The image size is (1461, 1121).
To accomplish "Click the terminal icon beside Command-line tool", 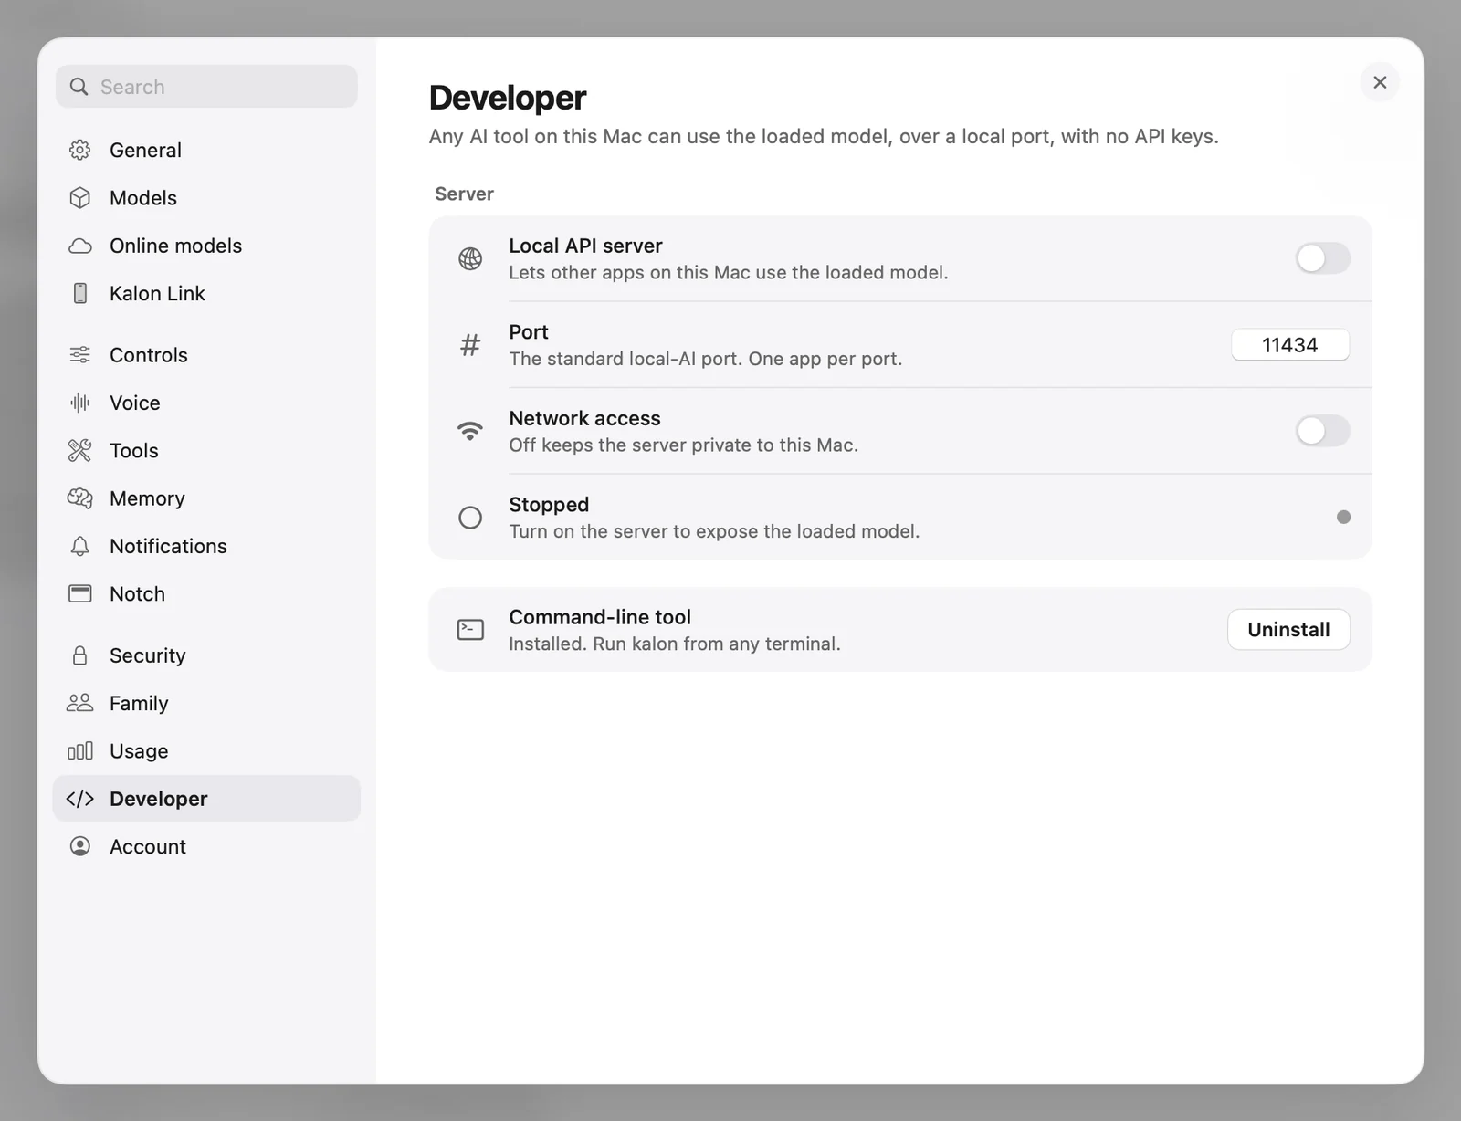I will click(470, 630).
